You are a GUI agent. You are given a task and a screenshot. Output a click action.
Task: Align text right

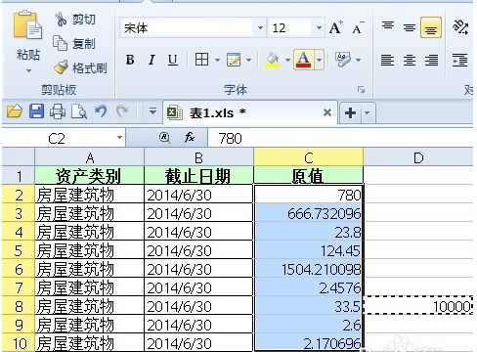click(431, 60)
